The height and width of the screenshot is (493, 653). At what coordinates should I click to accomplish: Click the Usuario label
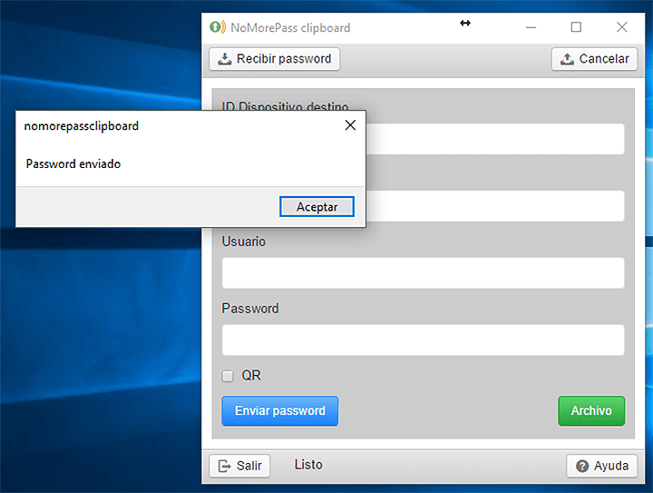(244, 242)
